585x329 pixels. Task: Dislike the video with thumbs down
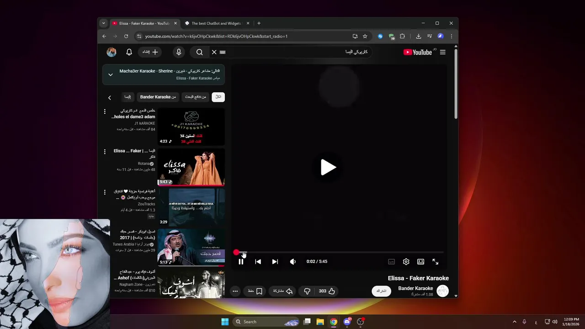click(x=307, y=291)
